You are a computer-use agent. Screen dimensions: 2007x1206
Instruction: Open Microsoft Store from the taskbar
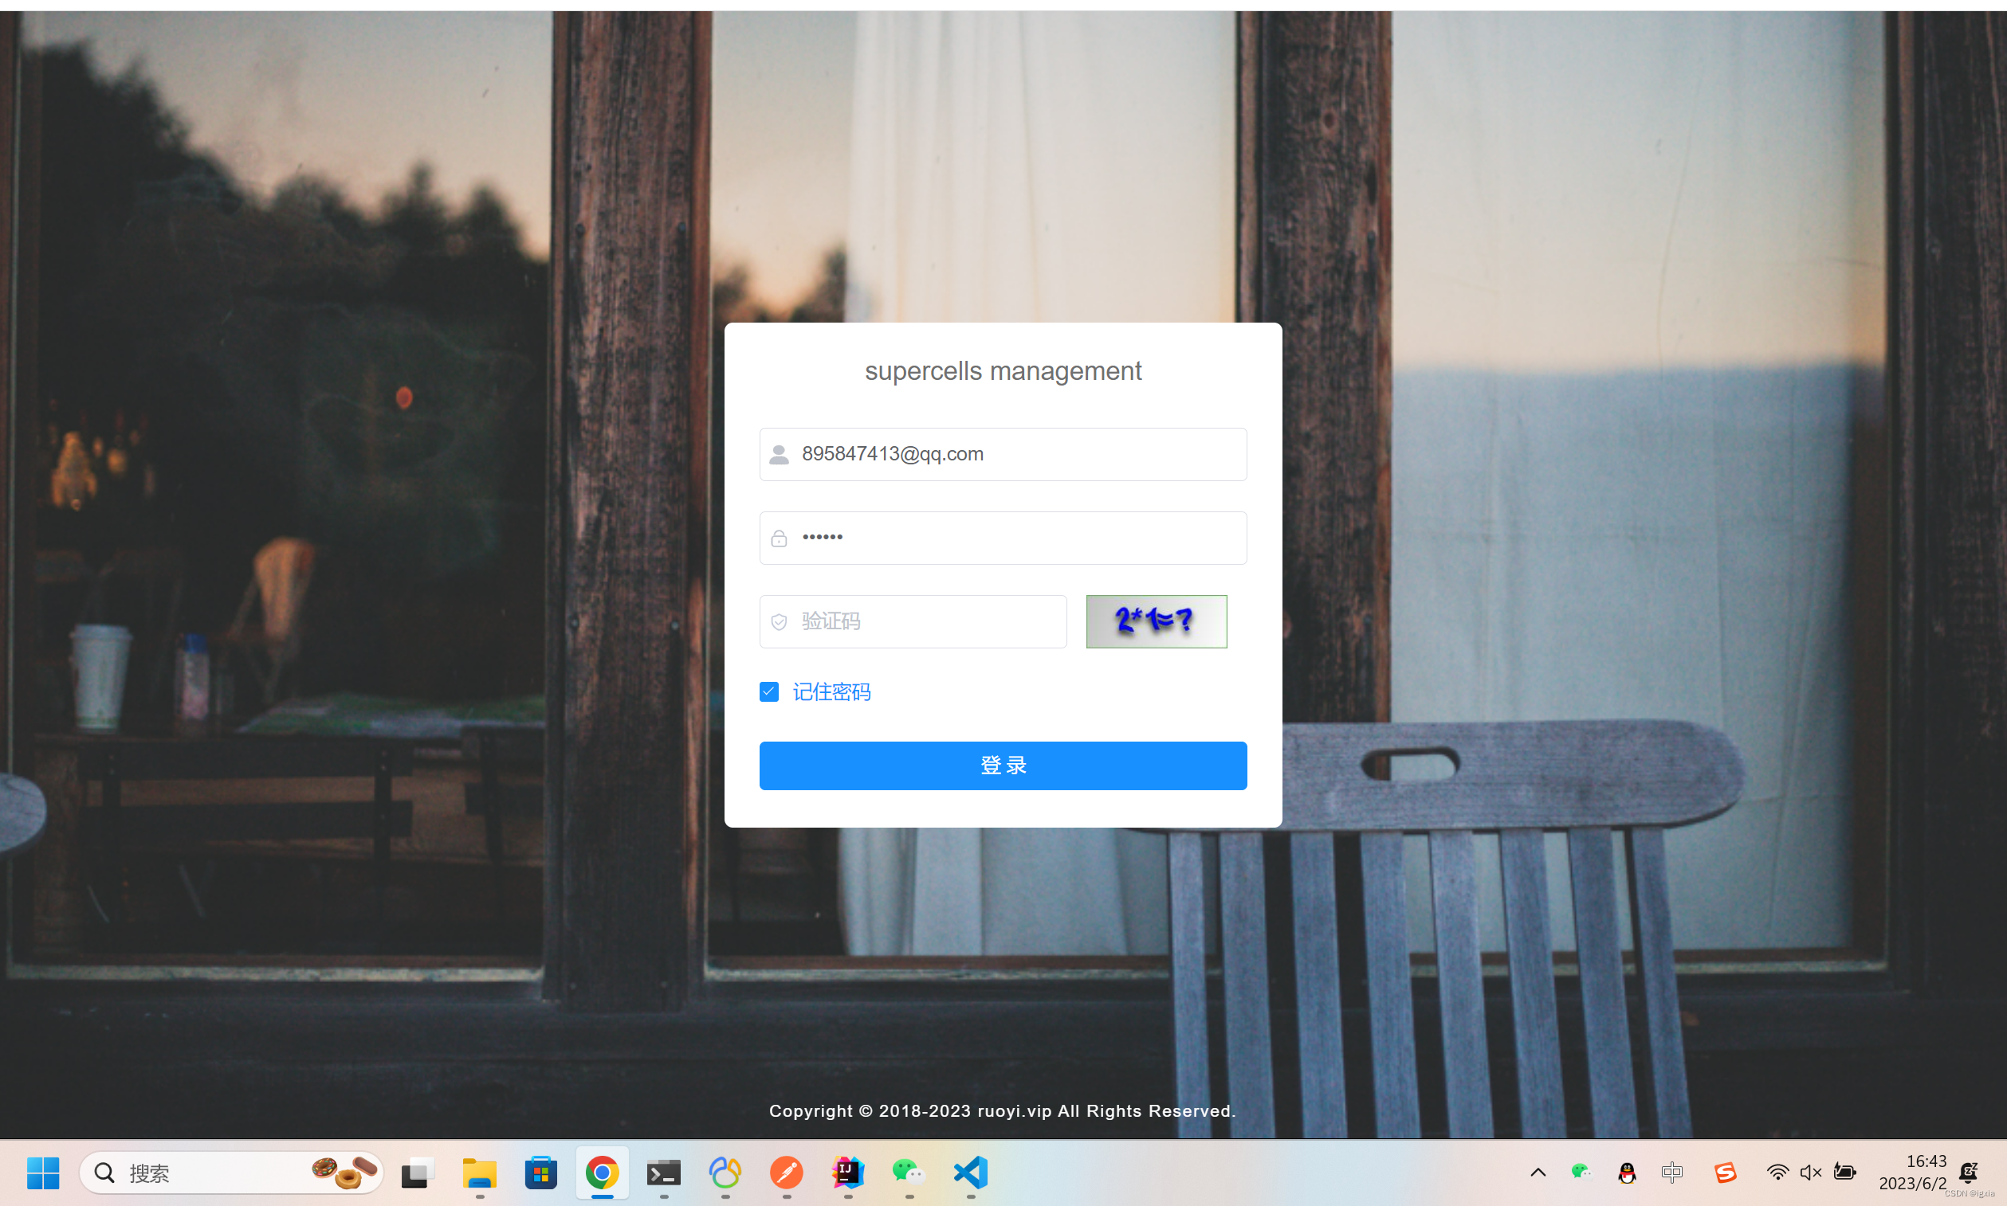click(540, 1173)
